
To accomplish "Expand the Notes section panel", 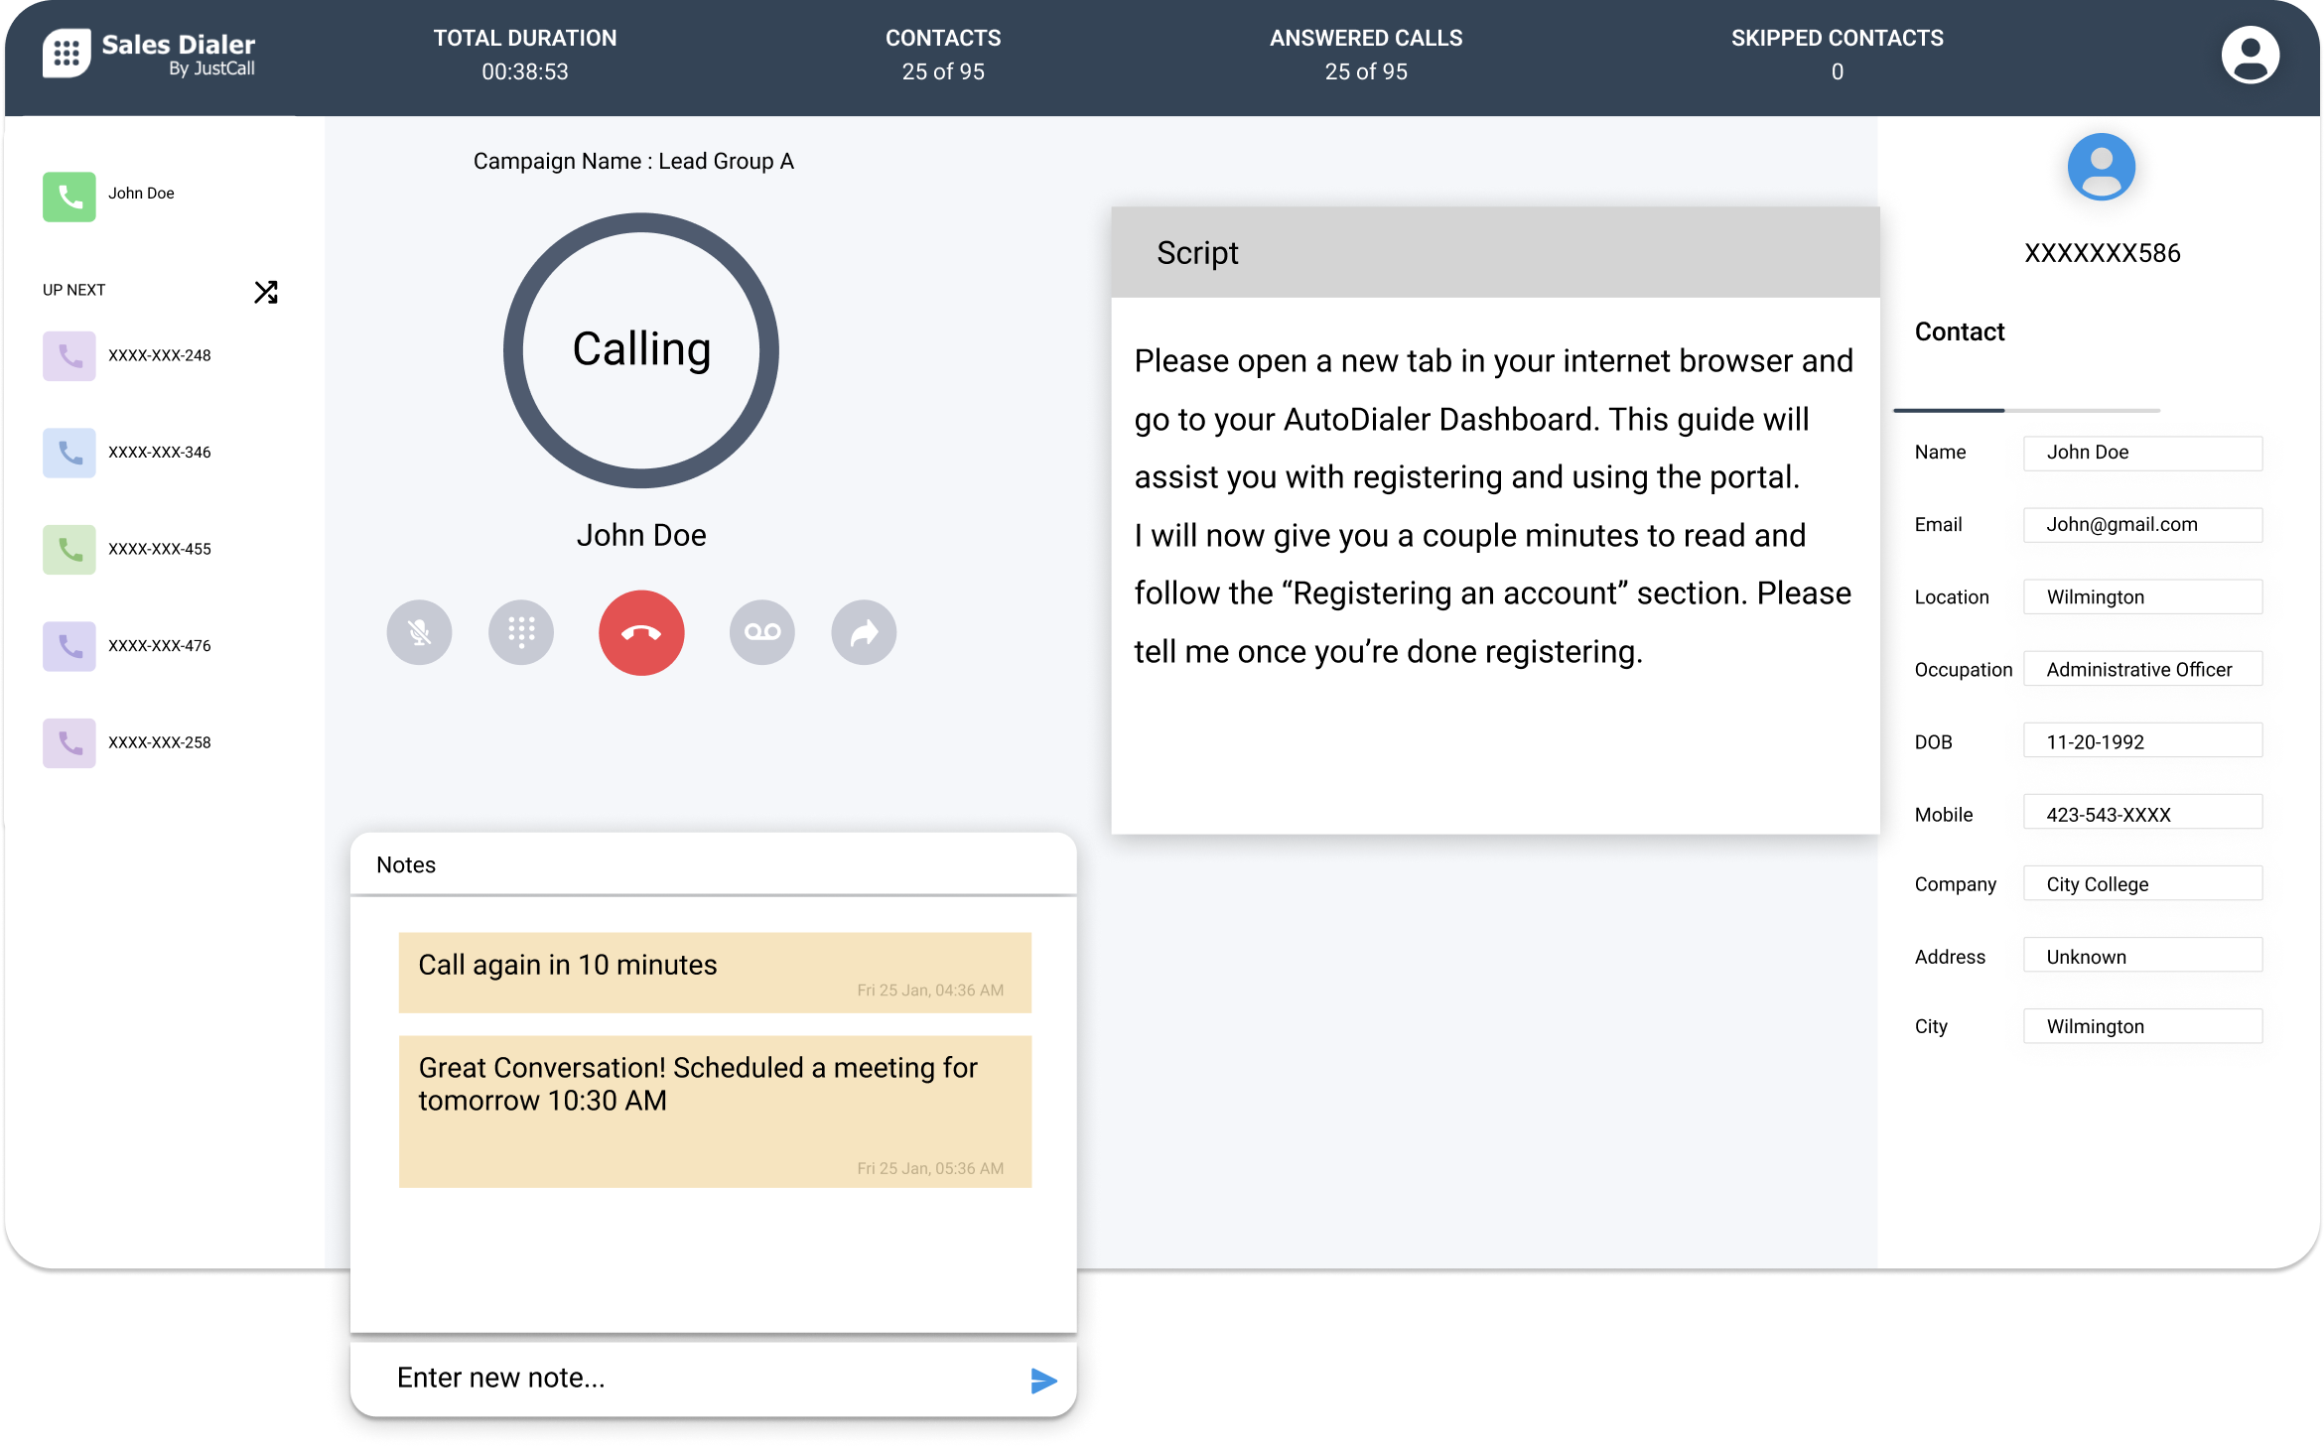I will click(x=404, y=864).
